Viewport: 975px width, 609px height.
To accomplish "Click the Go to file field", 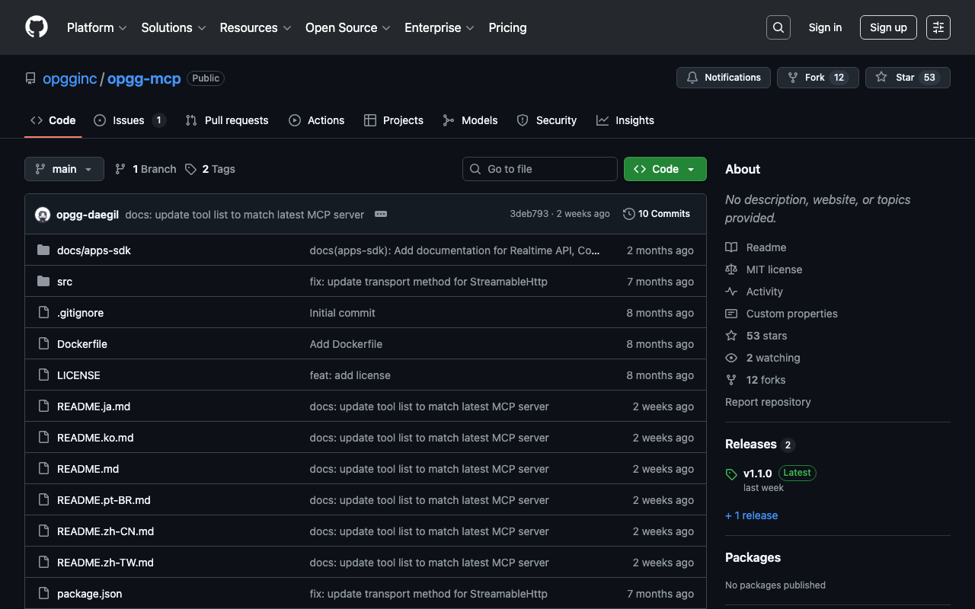I will click(x=540, y=169).
